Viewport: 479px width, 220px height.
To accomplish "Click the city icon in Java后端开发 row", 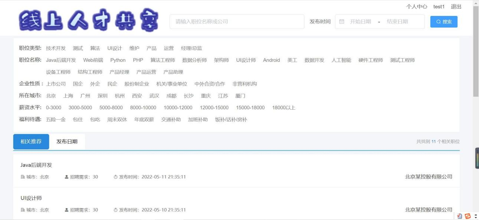I will point(22,177).
